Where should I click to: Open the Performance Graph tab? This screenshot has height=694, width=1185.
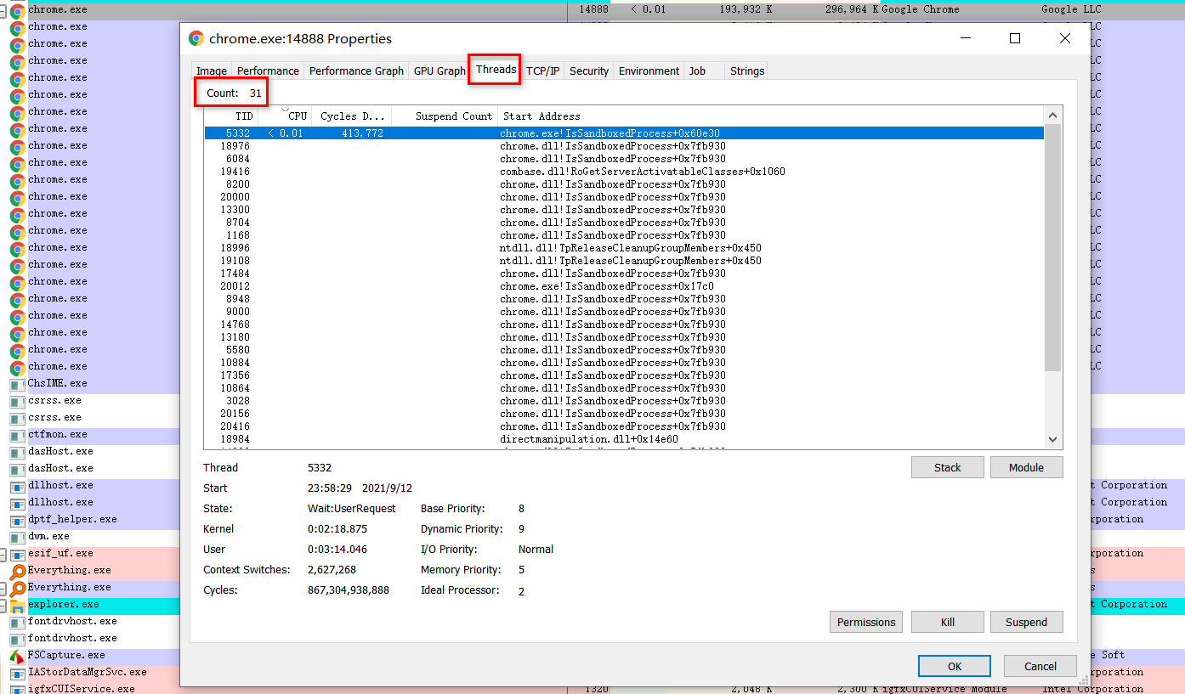click(x=356, y=71)
